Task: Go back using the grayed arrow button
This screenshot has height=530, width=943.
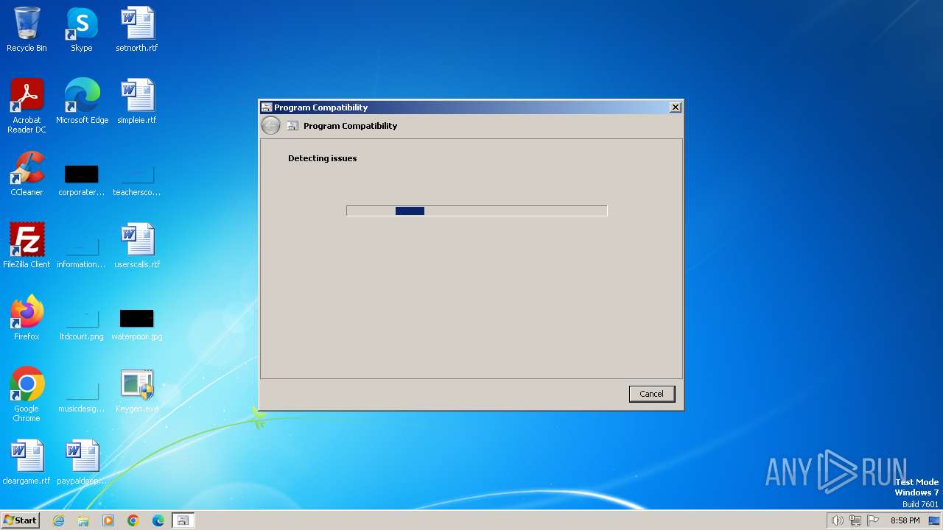Action: (271, 126)
